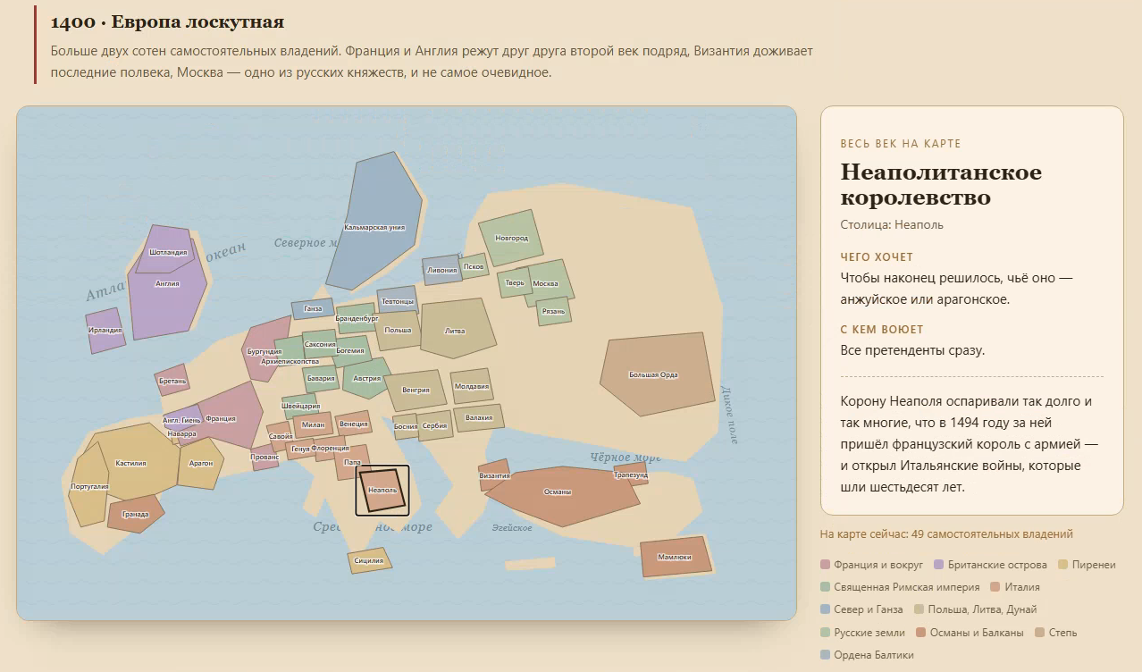Click the Шотландия territory
The image size is (1142, 672).
coord(166,248)
